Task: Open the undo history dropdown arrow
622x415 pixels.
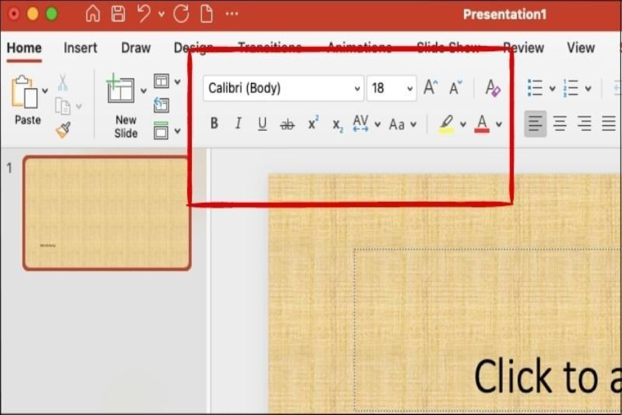Action: 161,15
